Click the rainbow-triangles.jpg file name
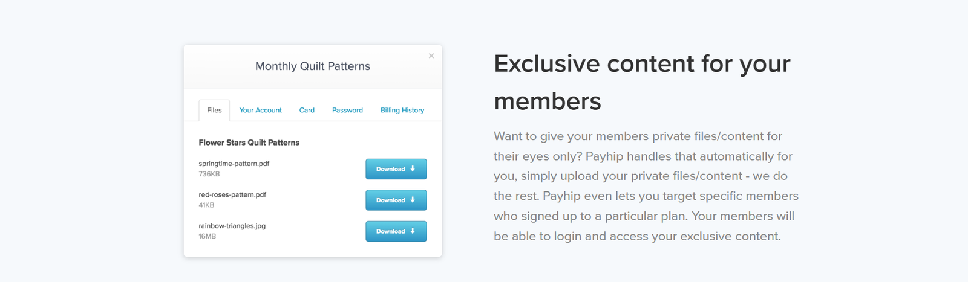Viewport: 968px width, 282px height. 232,226
